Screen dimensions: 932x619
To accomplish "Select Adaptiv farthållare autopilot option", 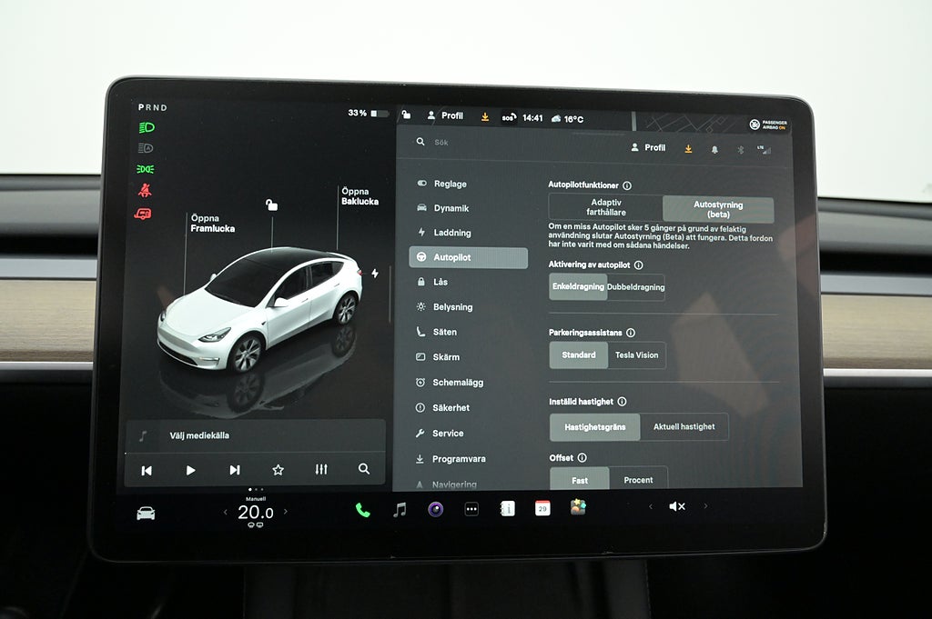I will (x=607, y=208).
